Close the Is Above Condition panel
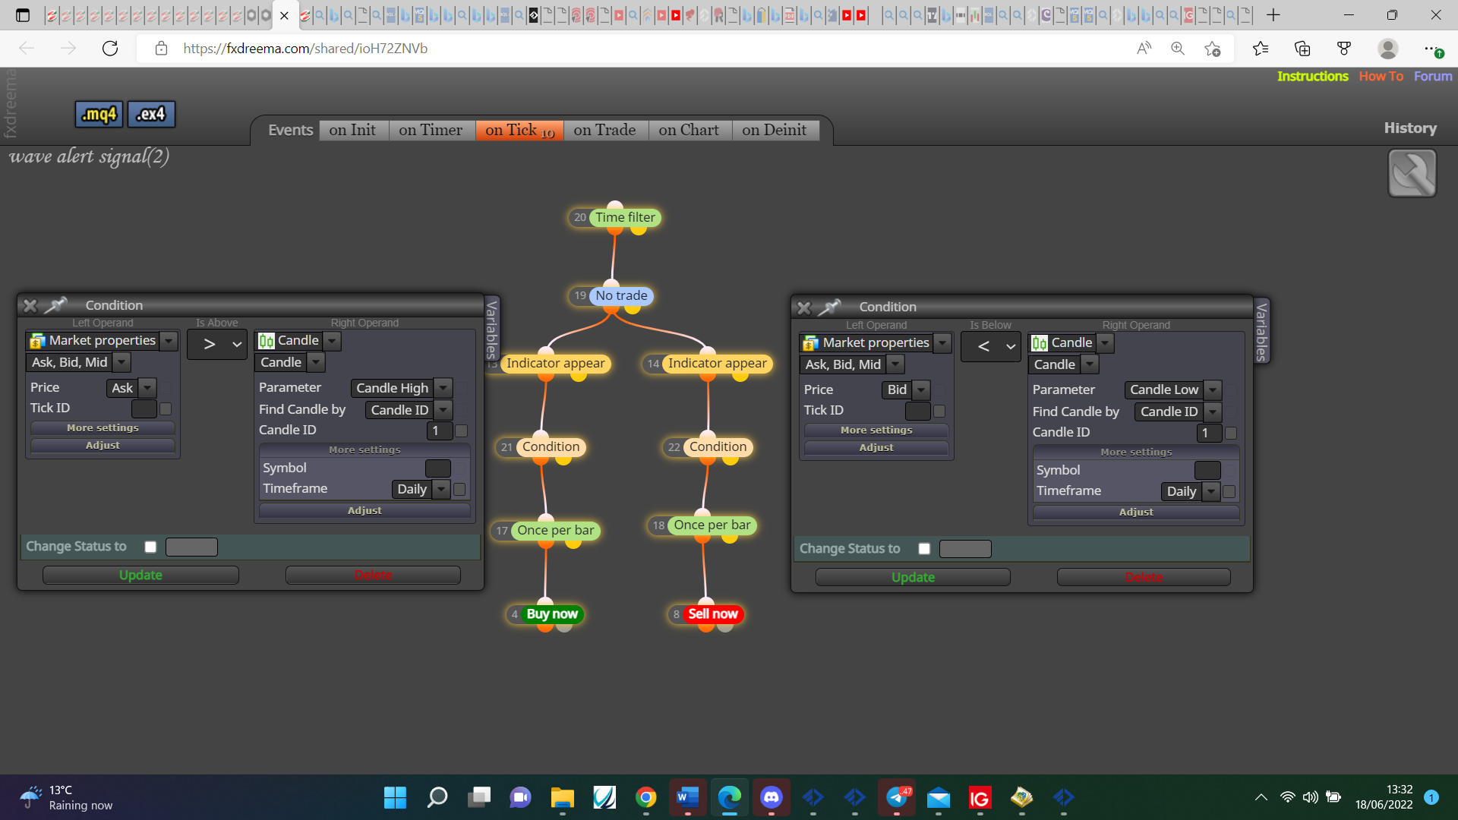 coord(30,305)
